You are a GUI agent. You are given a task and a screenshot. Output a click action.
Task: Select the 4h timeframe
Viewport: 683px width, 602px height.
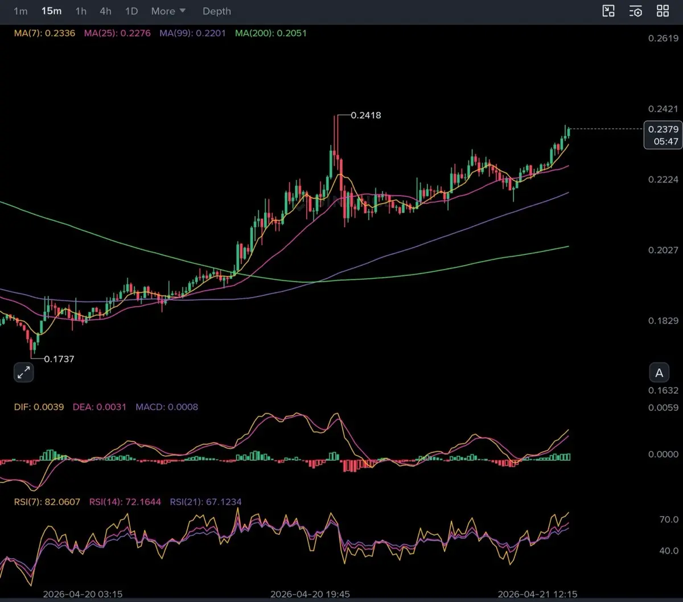coord(105,11)
